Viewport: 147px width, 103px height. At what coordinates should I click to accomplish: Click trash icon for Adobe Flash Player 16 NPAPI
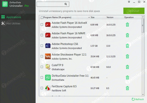pyautogui.click(x=127, y=35)
